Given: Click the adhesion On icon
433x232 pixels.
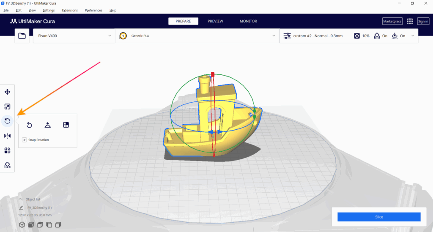Looking at the screenshot, I should [x=395, y=36].
